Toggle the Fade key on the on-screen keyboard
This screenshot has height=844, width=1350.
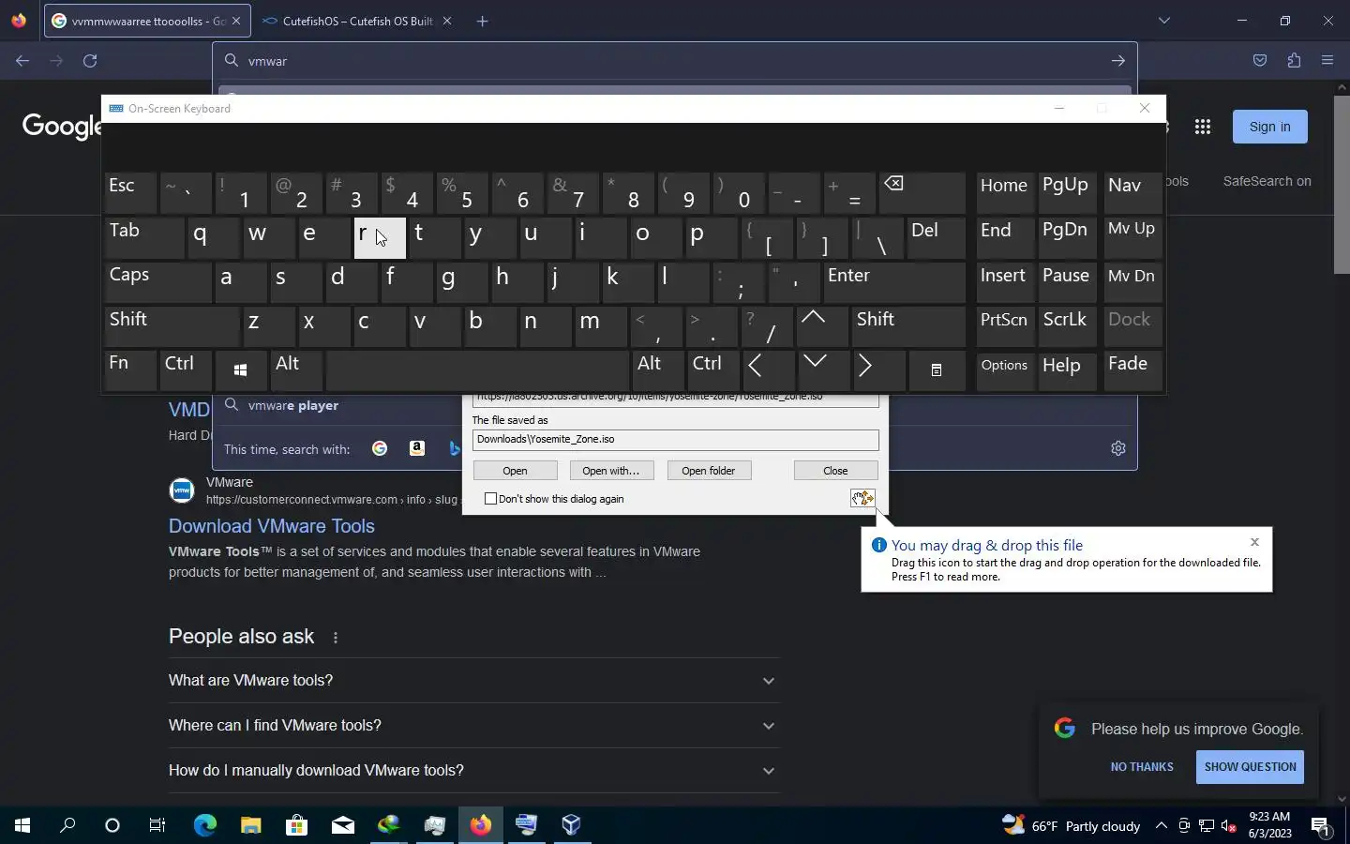click(x=1132, y=369)
